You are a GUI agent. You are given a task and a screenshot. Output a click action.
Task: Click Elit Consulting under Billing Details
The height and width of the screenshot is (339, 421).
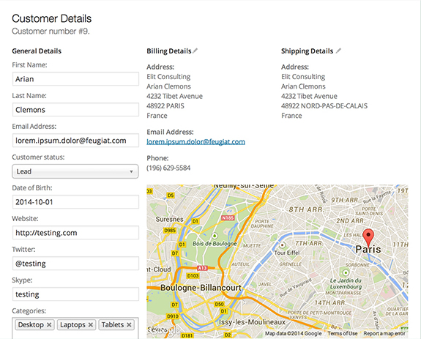click(x=168, y=77)
